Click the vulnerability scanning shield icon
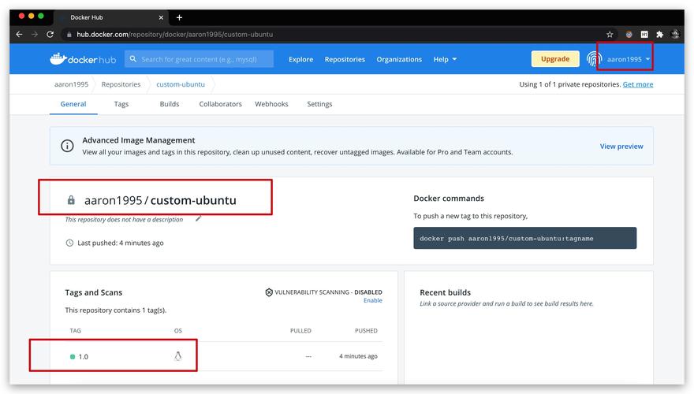 [269, 292]
